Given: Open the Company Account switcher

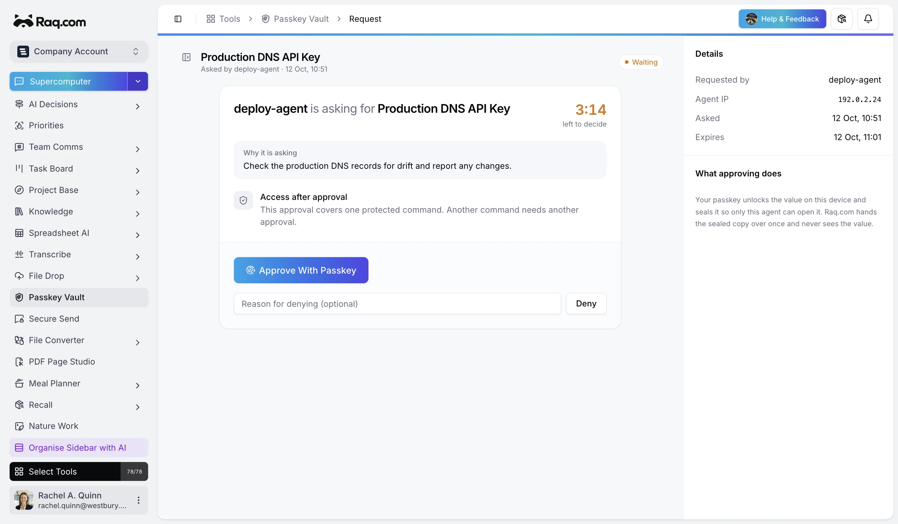Looking at the screenshot, I should coord(79,52).
